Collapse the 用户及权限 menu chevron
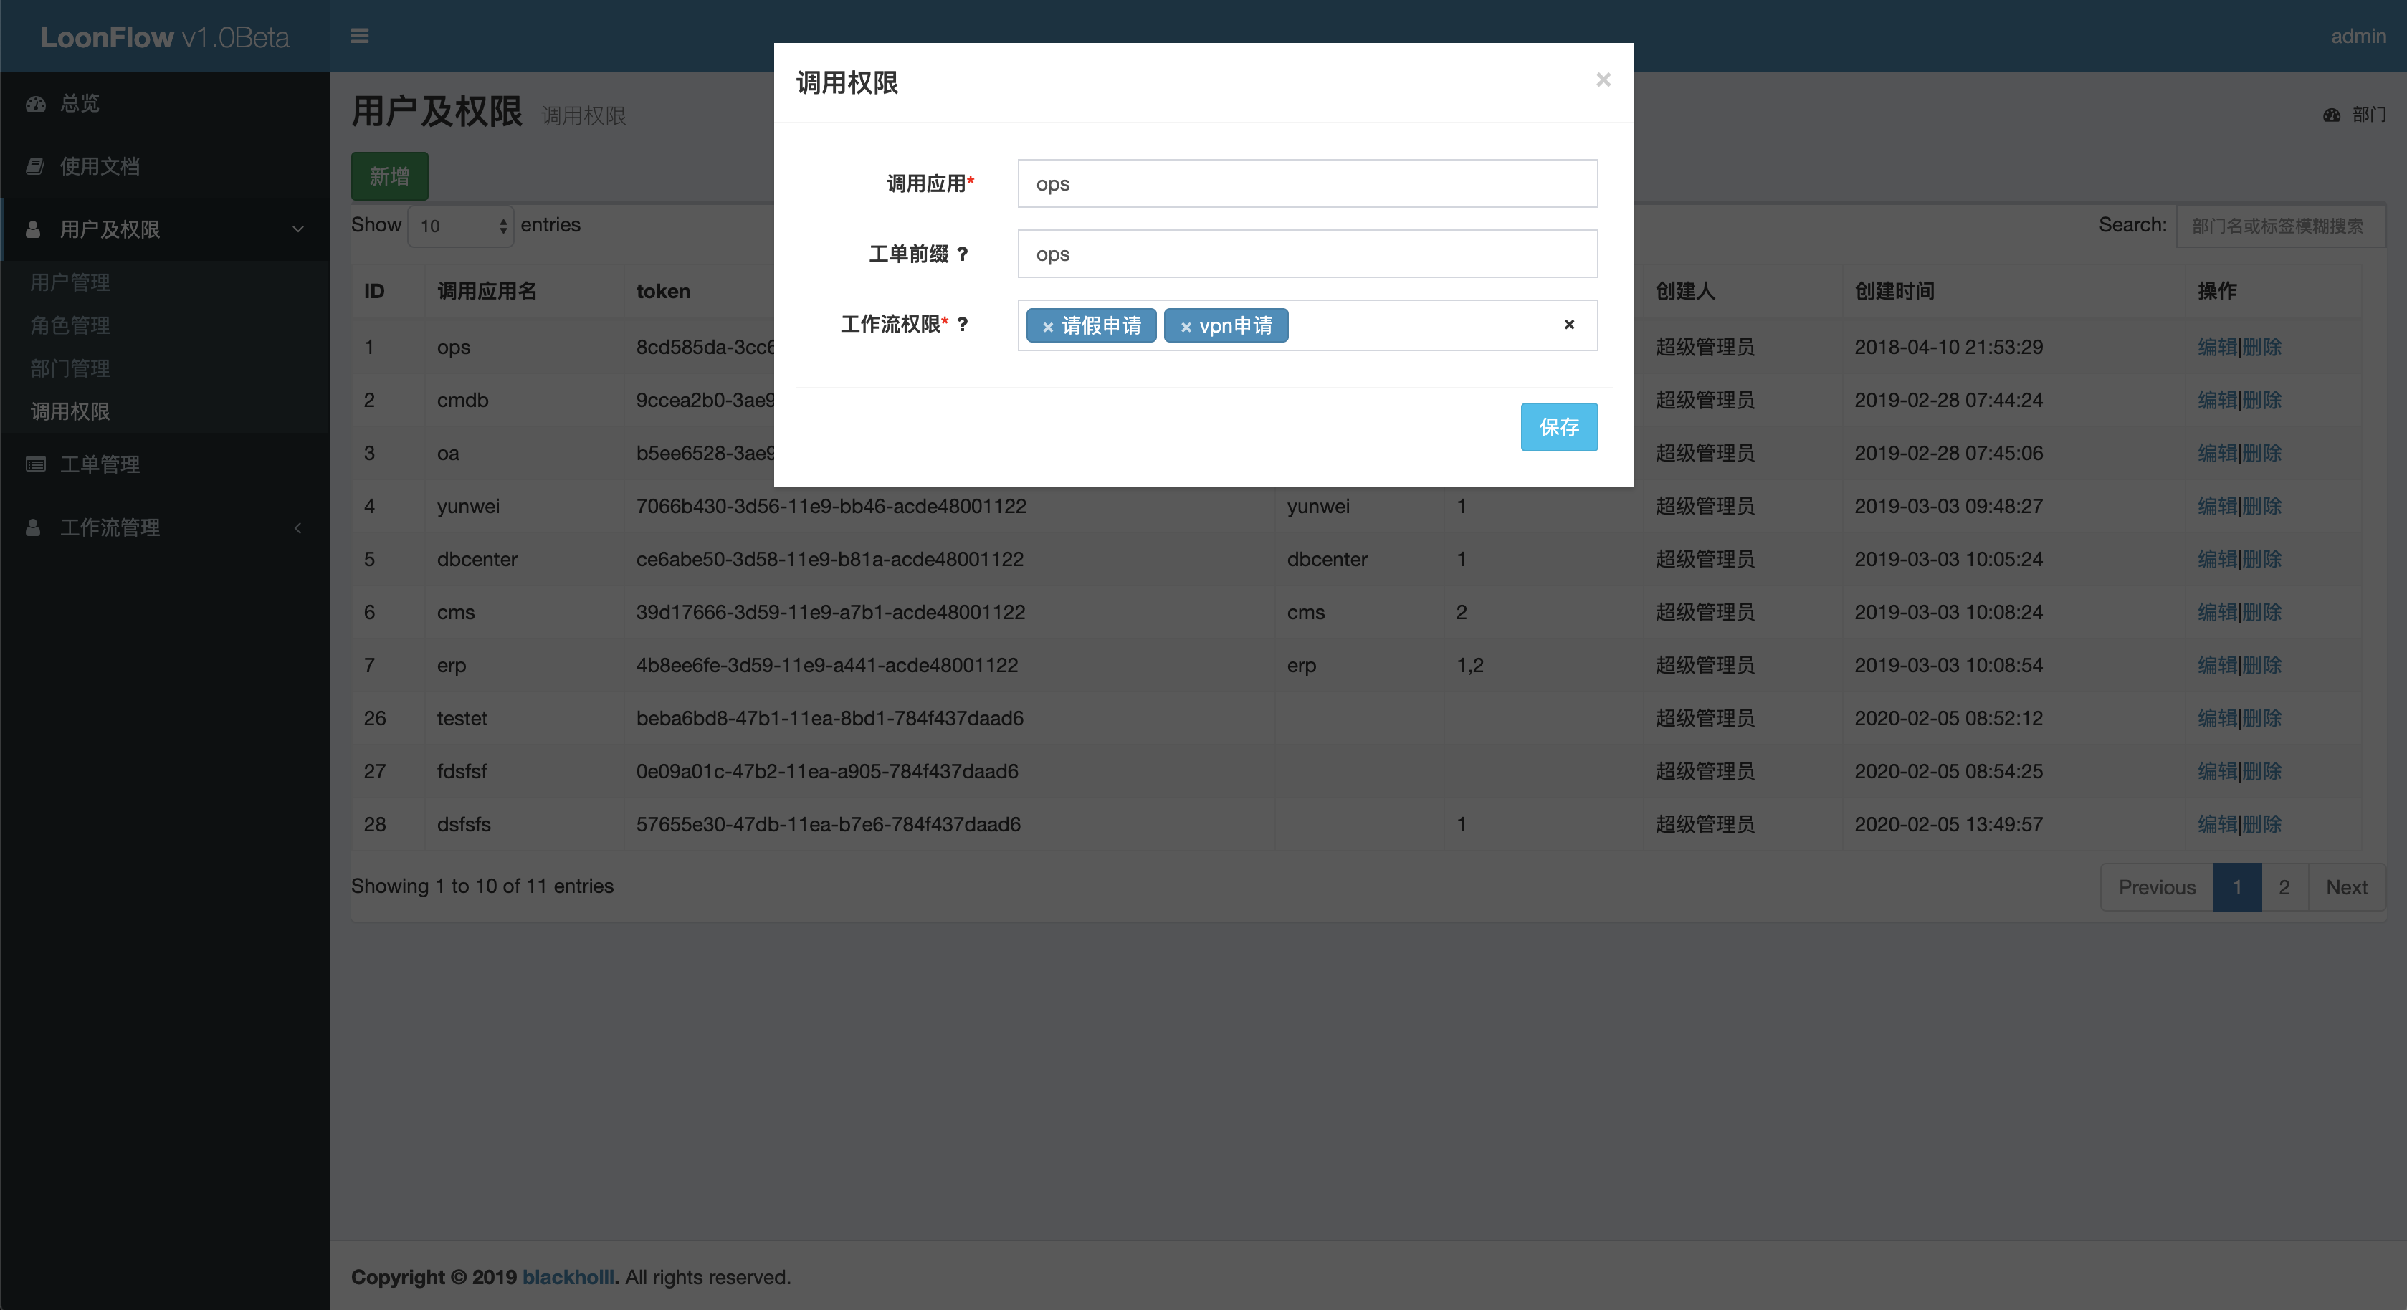 pyautogui.click(x=298, y=229)
